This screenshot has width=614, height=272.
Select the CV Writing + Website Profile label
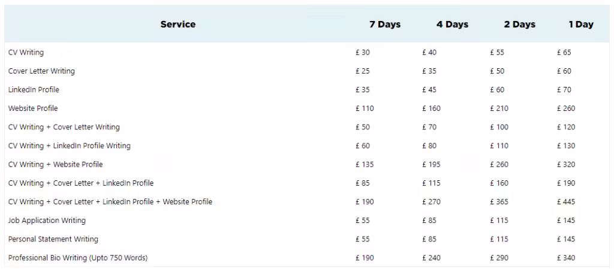click(55, 164)
